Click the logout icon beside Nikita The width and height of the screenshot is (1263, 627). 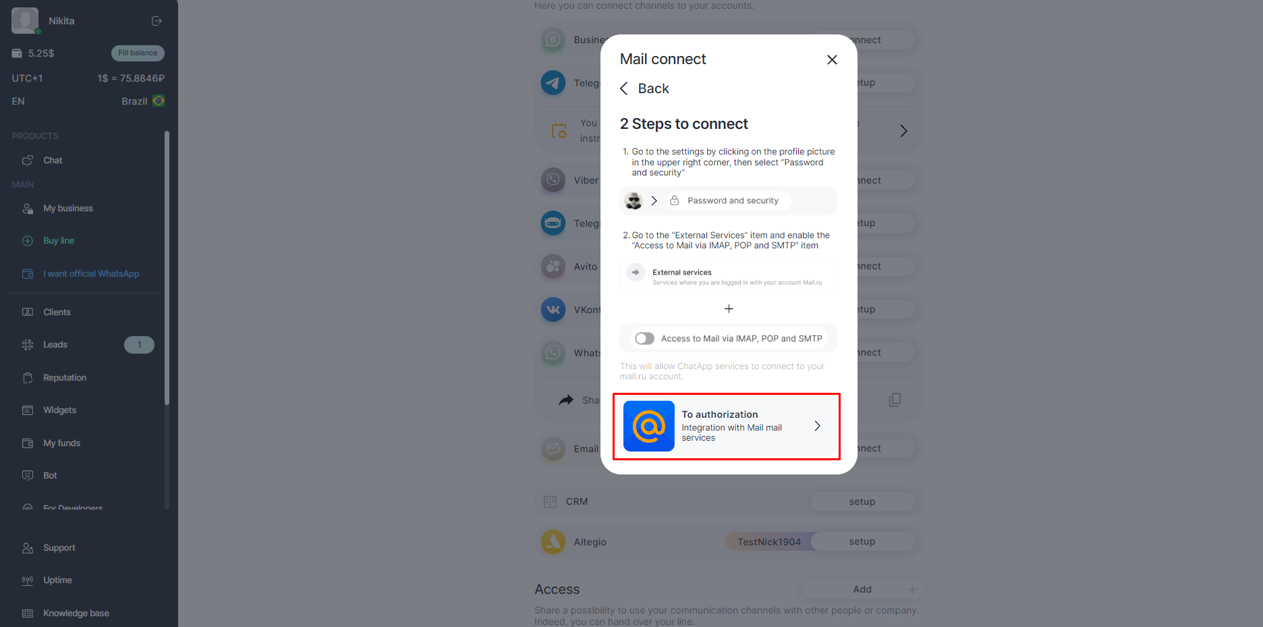pos(157,21)
